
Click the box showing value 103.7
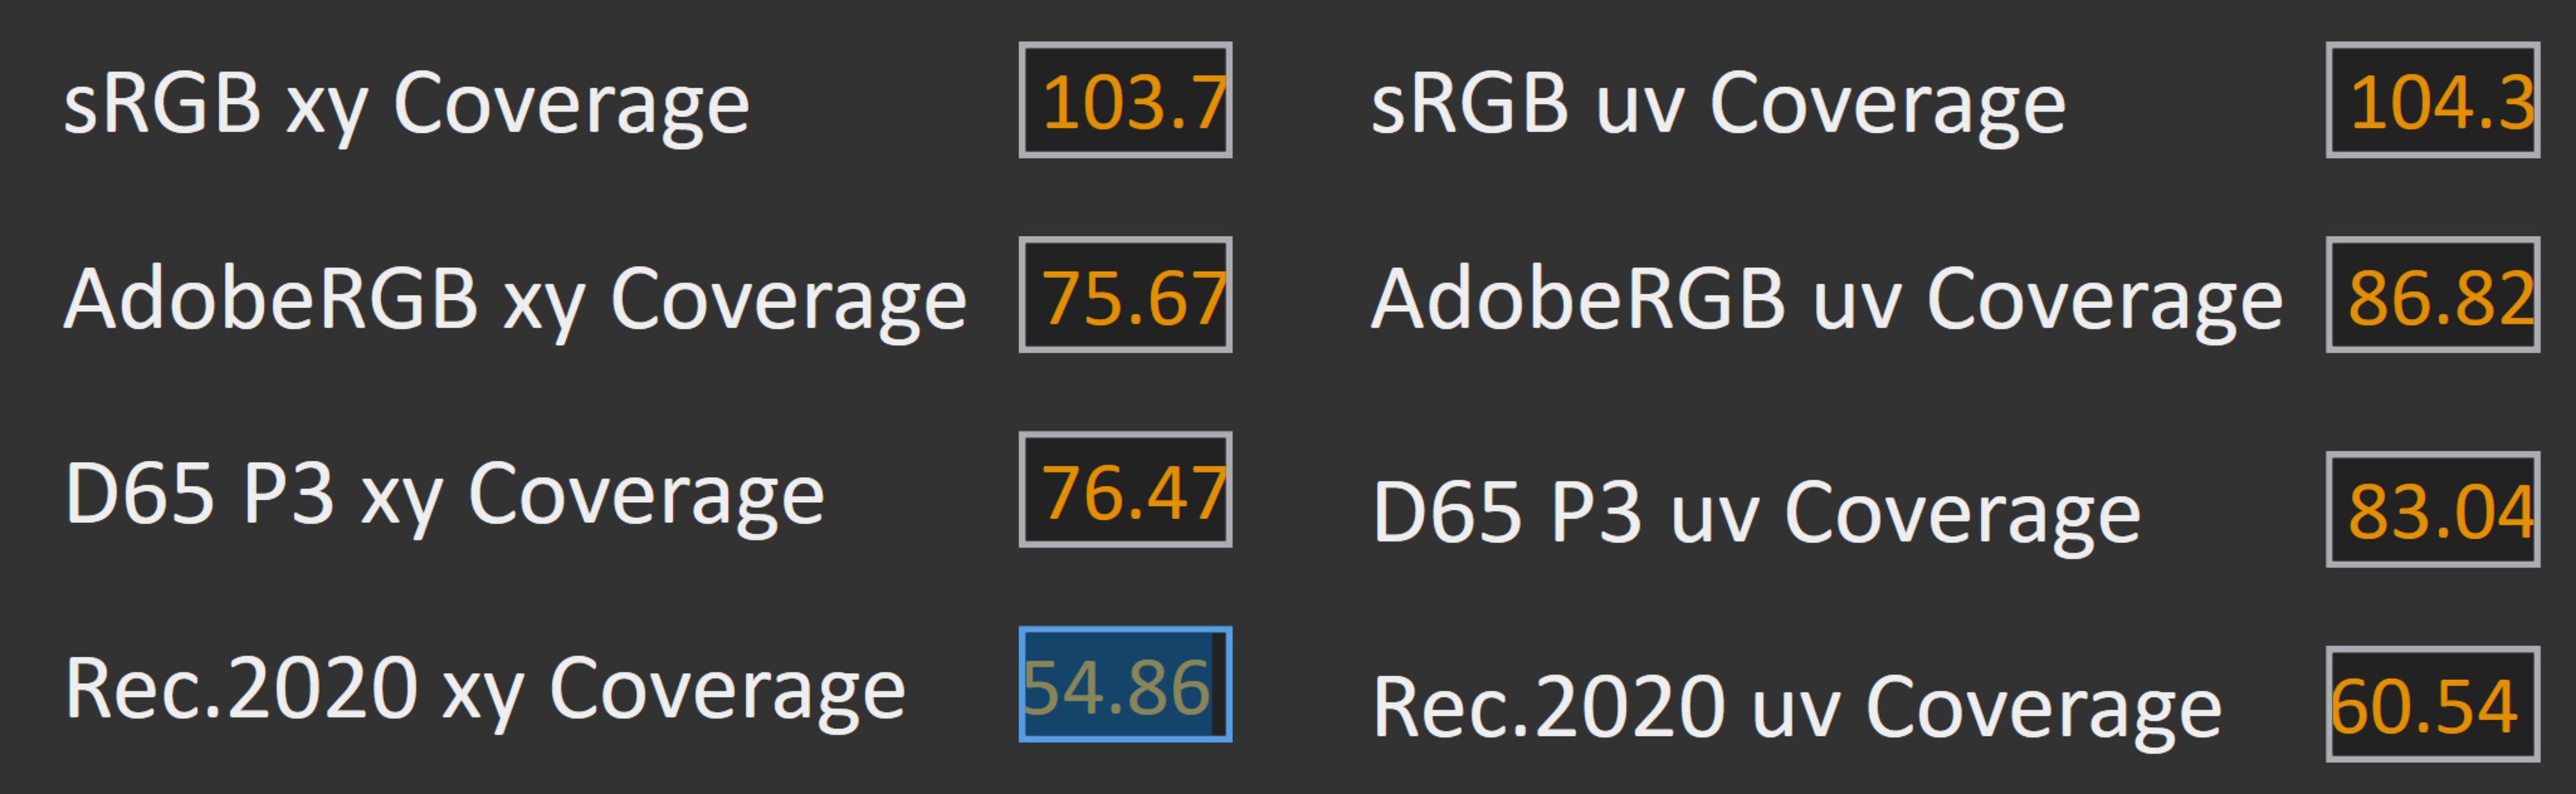[1125, 100]
